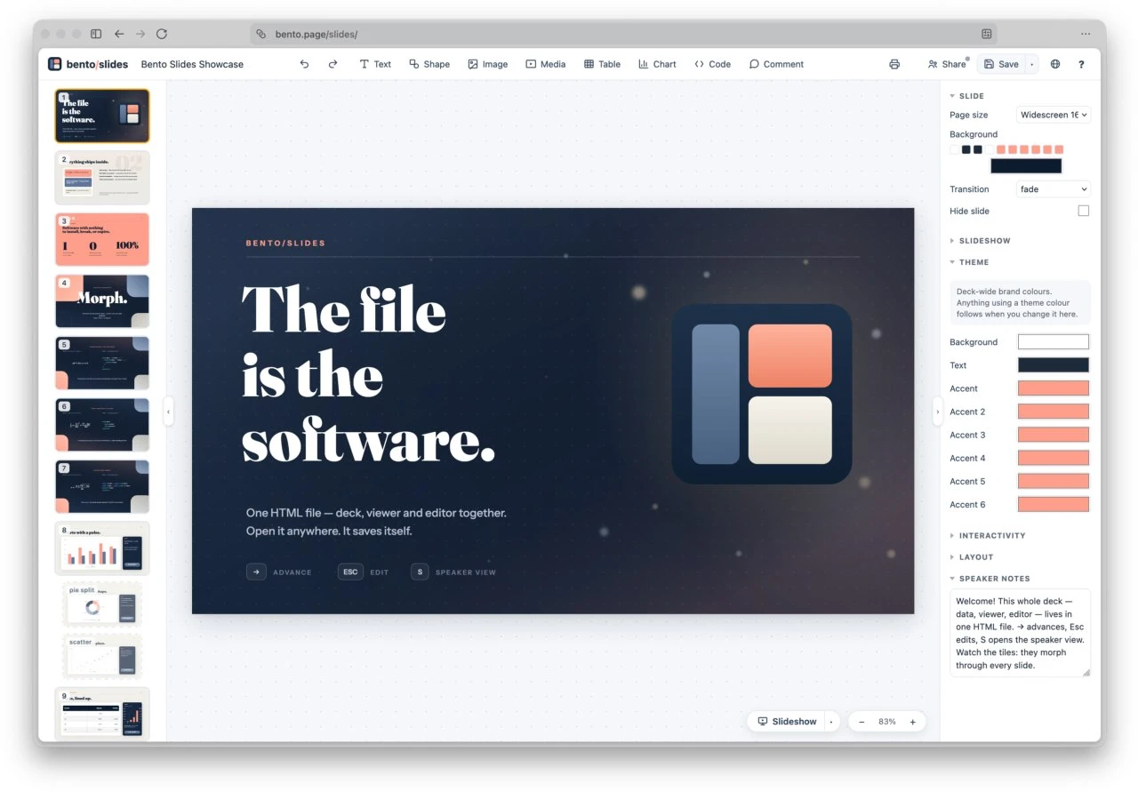Click the Bento Slides Showcase title
The height and width of the screenshot is (792, 1138).
point(192,64)
